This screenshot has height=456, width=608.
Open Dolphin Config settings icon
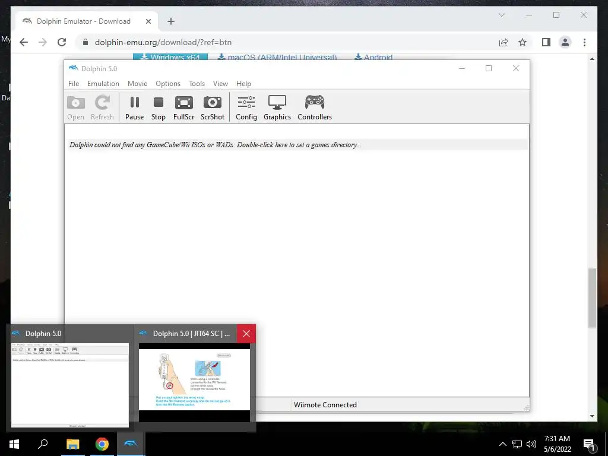coord(246,108)
